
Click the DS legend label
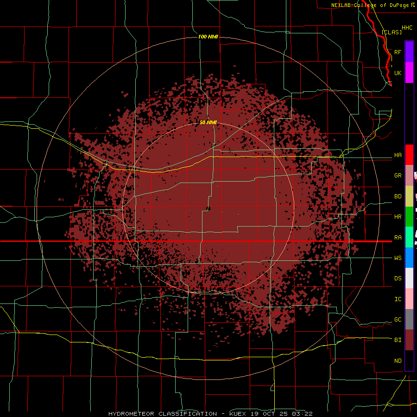click(398, 278)
